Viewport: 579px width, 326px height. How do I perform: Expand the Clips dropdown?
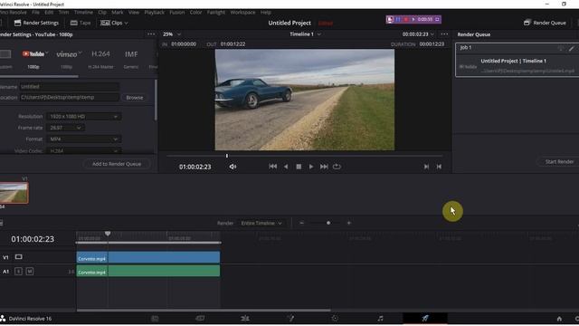[115, 23]
